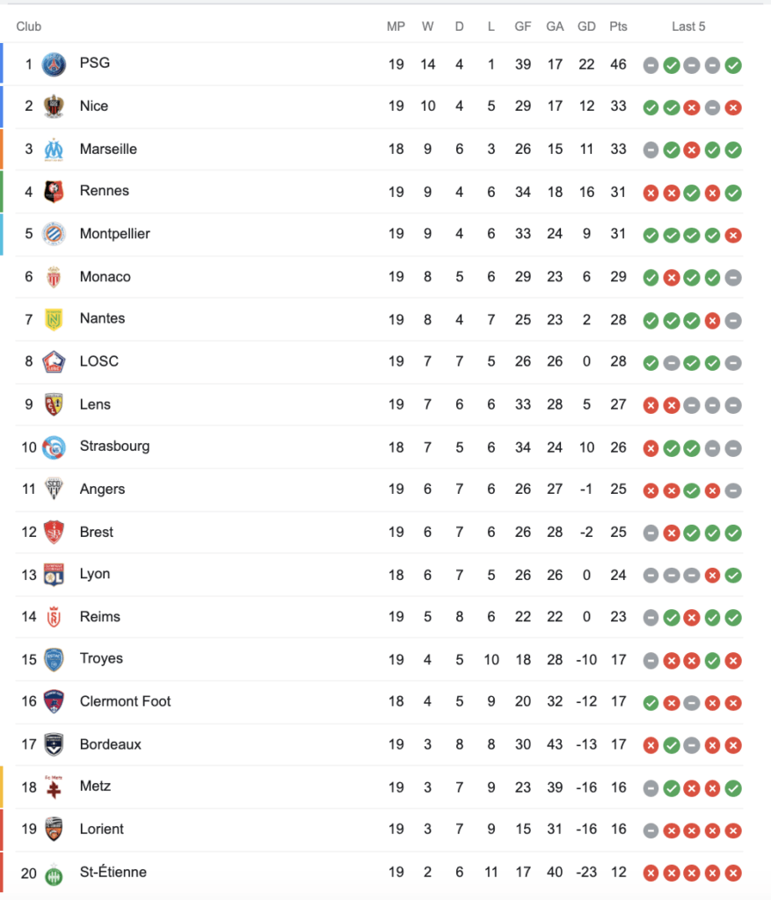Click Nice's latest loss result icon

733,107
